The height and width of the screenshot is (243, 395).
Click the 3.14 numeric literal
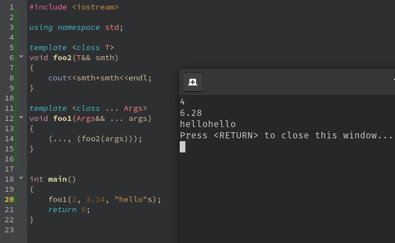pos(95,200)
